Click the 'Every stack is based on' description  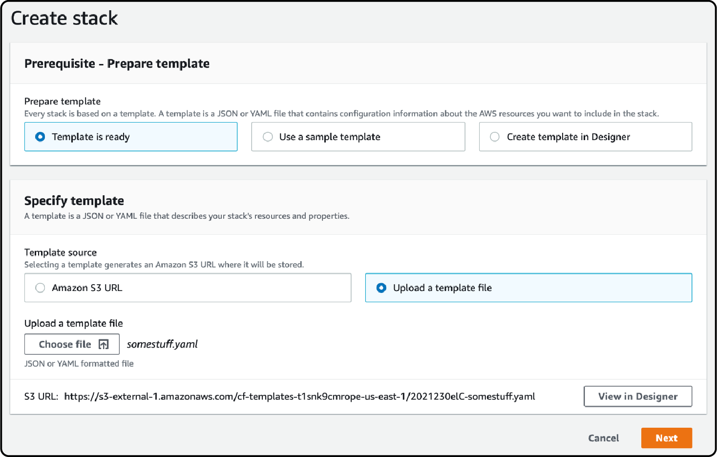click(x=341, y=114)
